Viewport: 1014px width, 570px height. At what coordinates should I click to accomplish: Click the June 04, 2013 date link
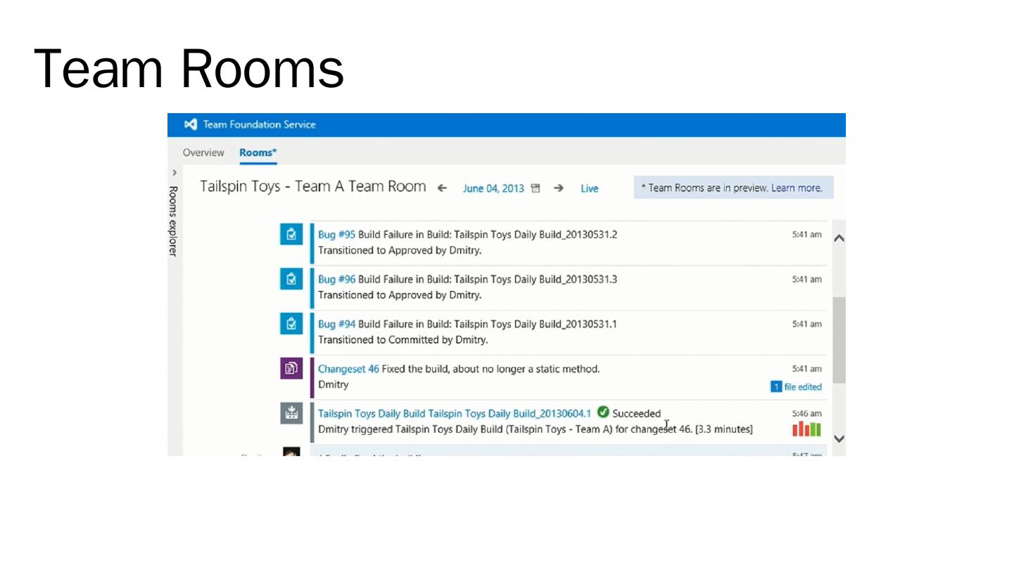[x=493, y=188]
